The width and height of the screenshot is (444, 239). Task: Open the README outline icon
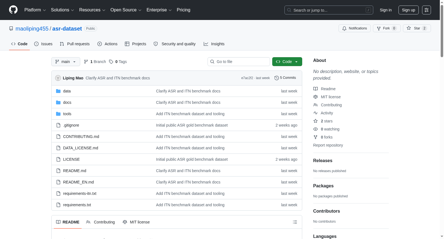click(295, 222)
